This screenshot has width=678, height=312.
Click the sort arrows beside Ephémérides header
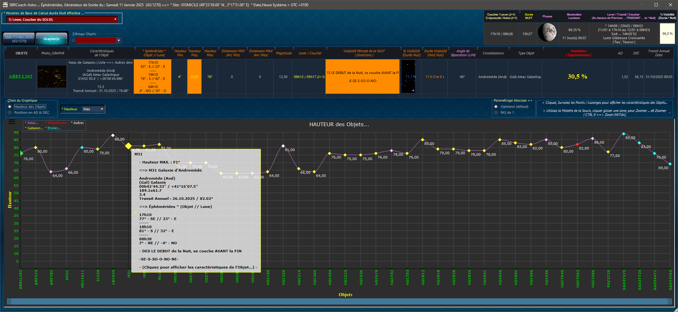[135, 48]
